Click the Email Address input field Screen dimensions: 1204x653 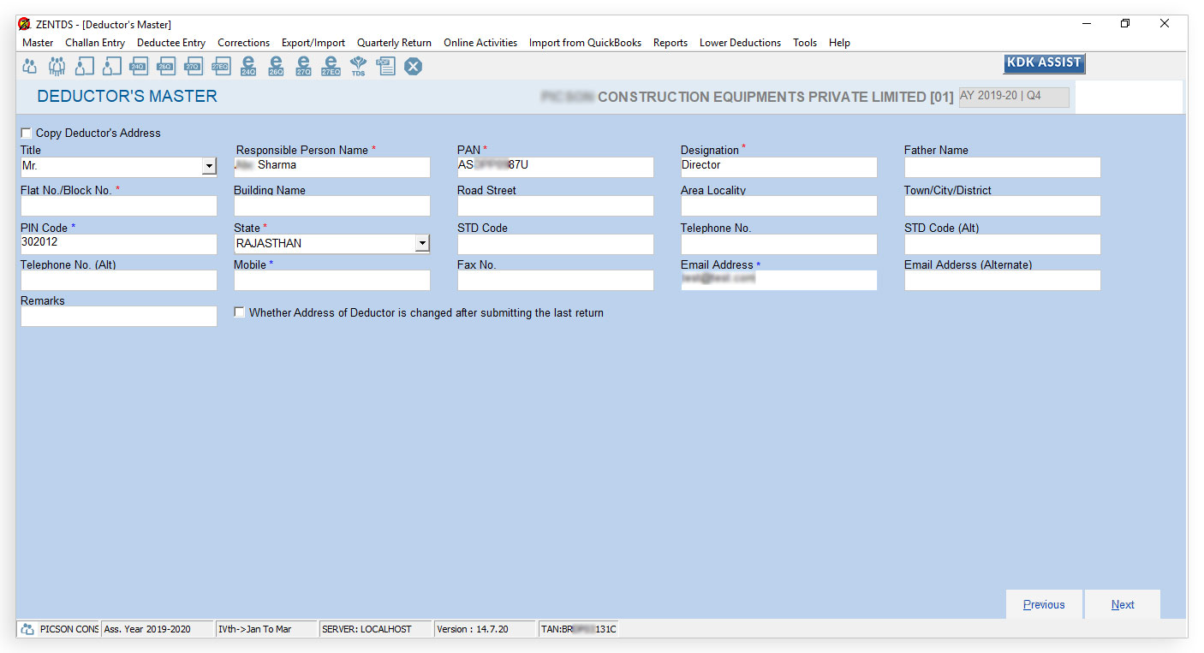779,281
